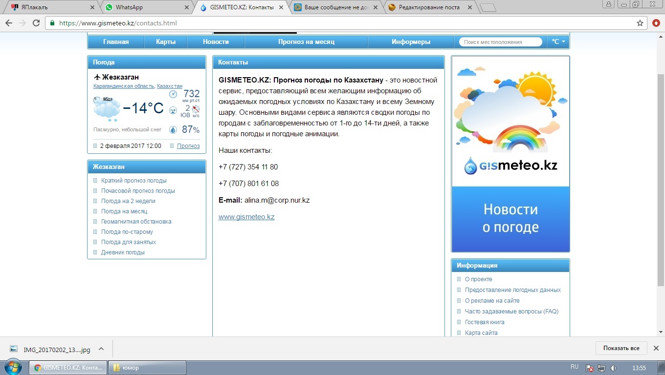Click the page vertical scrollbar thumb
665x375 pixels.
(661, 180)
